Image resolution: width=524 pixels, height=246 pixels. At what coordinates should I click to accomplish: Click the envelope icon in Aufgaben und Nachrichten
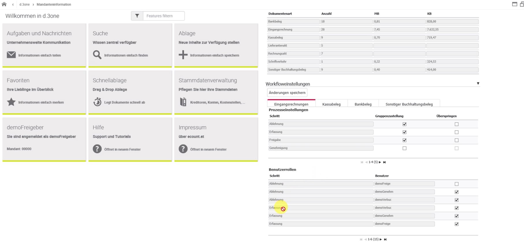coord(11,55)
